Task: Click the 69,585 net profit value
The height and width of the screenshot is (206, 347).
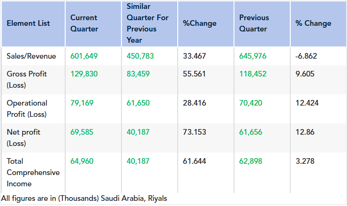Action: (82, 132)
